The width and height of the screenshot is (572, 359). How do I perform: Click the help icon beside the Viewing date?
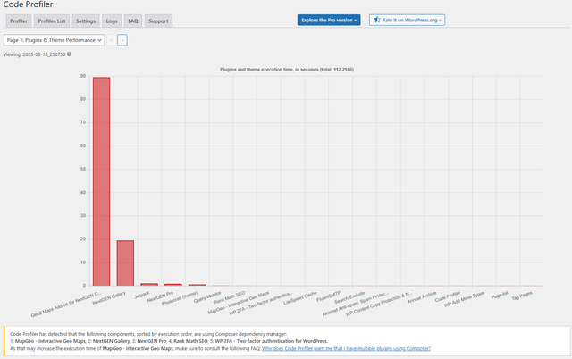click(x=69, y=54)
